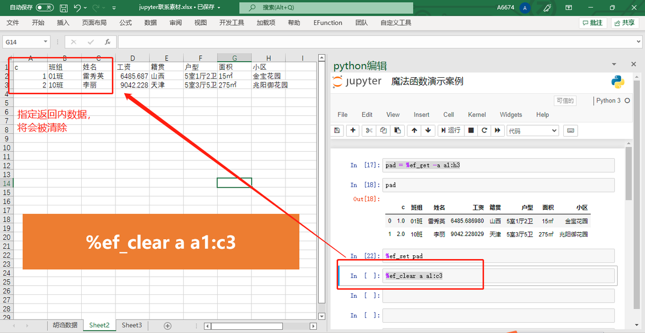645x333 pixels.
Task: Select the Sheet2 worksheet tab
Action: [99, 325]
